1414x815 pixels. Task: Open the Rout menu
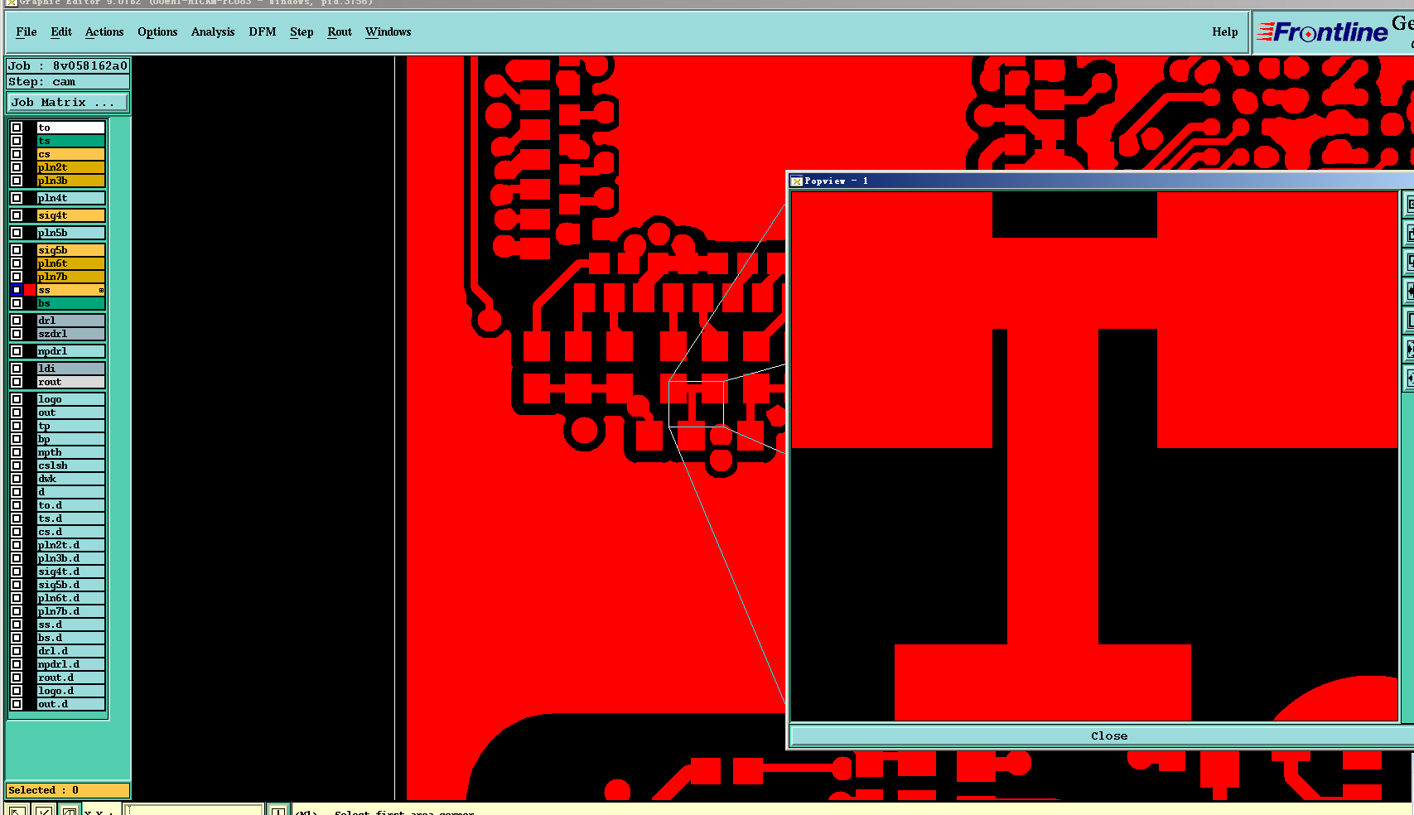[x=340, y=32]
